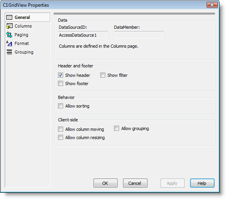Turn on Allow grouping checkbox
Screen dimensions: 226x199
coord(116,128)
